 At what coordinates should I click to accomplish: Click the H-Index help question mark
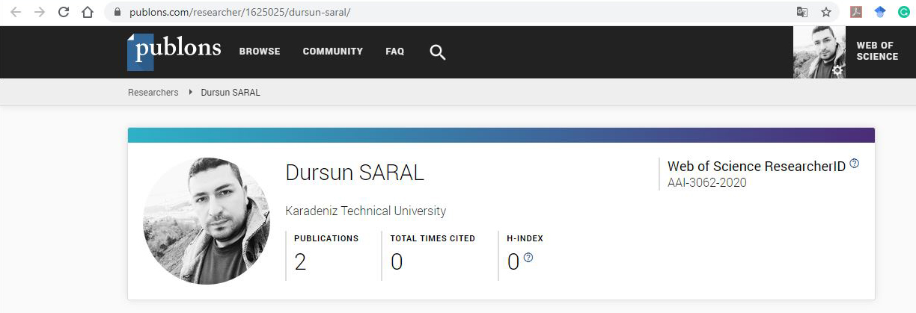[x=528, y=258]
